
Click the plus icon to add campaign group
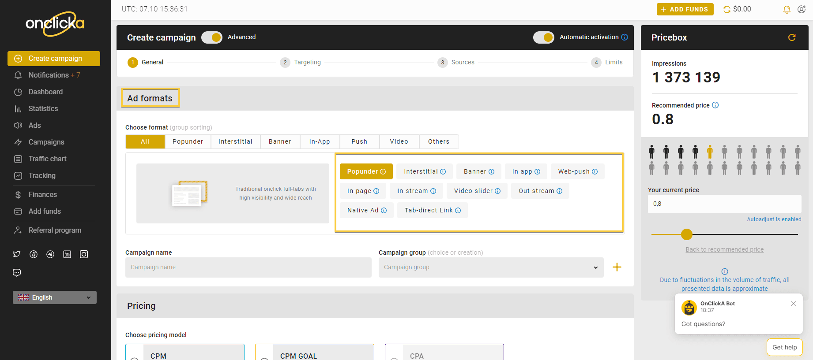(x=617, y=267)
